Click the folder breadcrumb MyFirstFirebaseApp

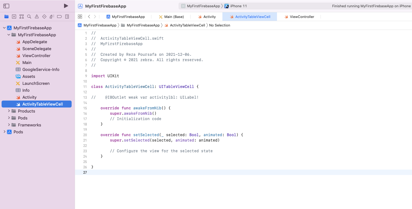[140, 25]
